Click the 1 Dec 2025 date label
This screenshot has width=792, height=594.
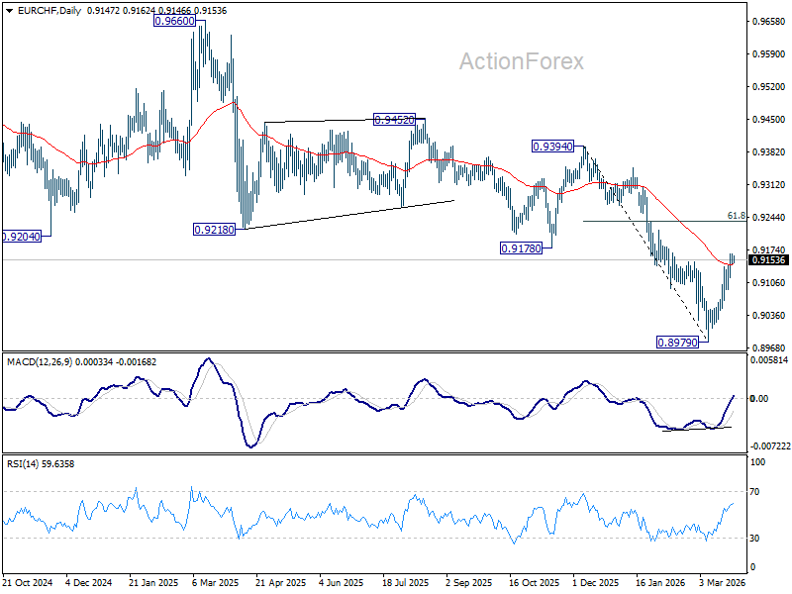(x=596, y=582)
